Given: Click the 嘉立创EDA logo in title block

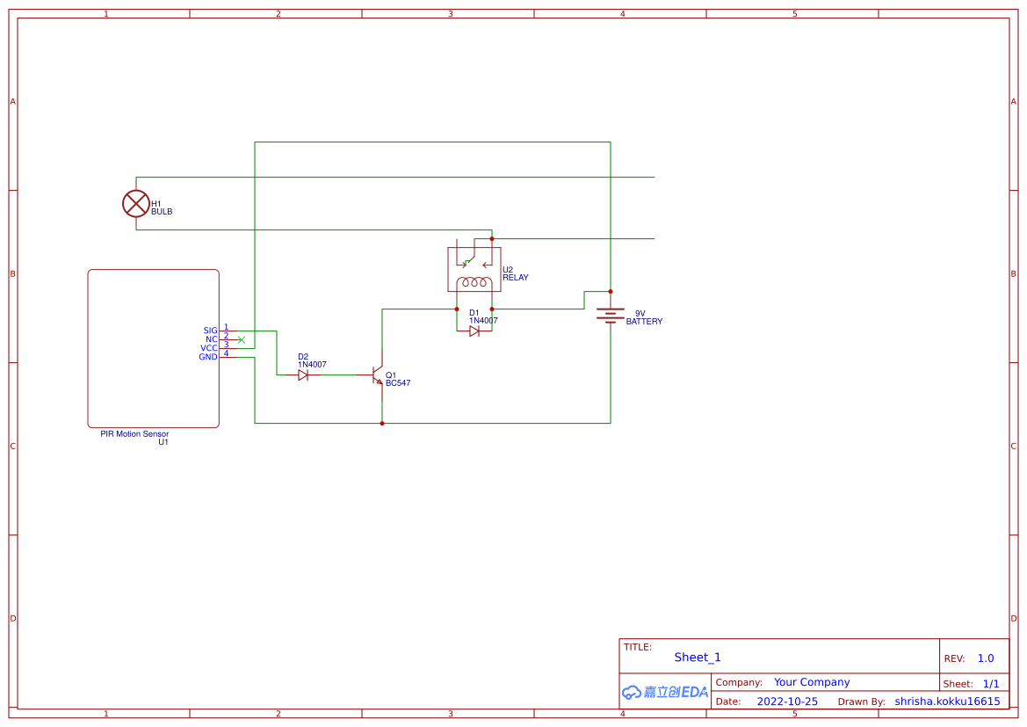Looking at the screenshot, I should point(664,693).
